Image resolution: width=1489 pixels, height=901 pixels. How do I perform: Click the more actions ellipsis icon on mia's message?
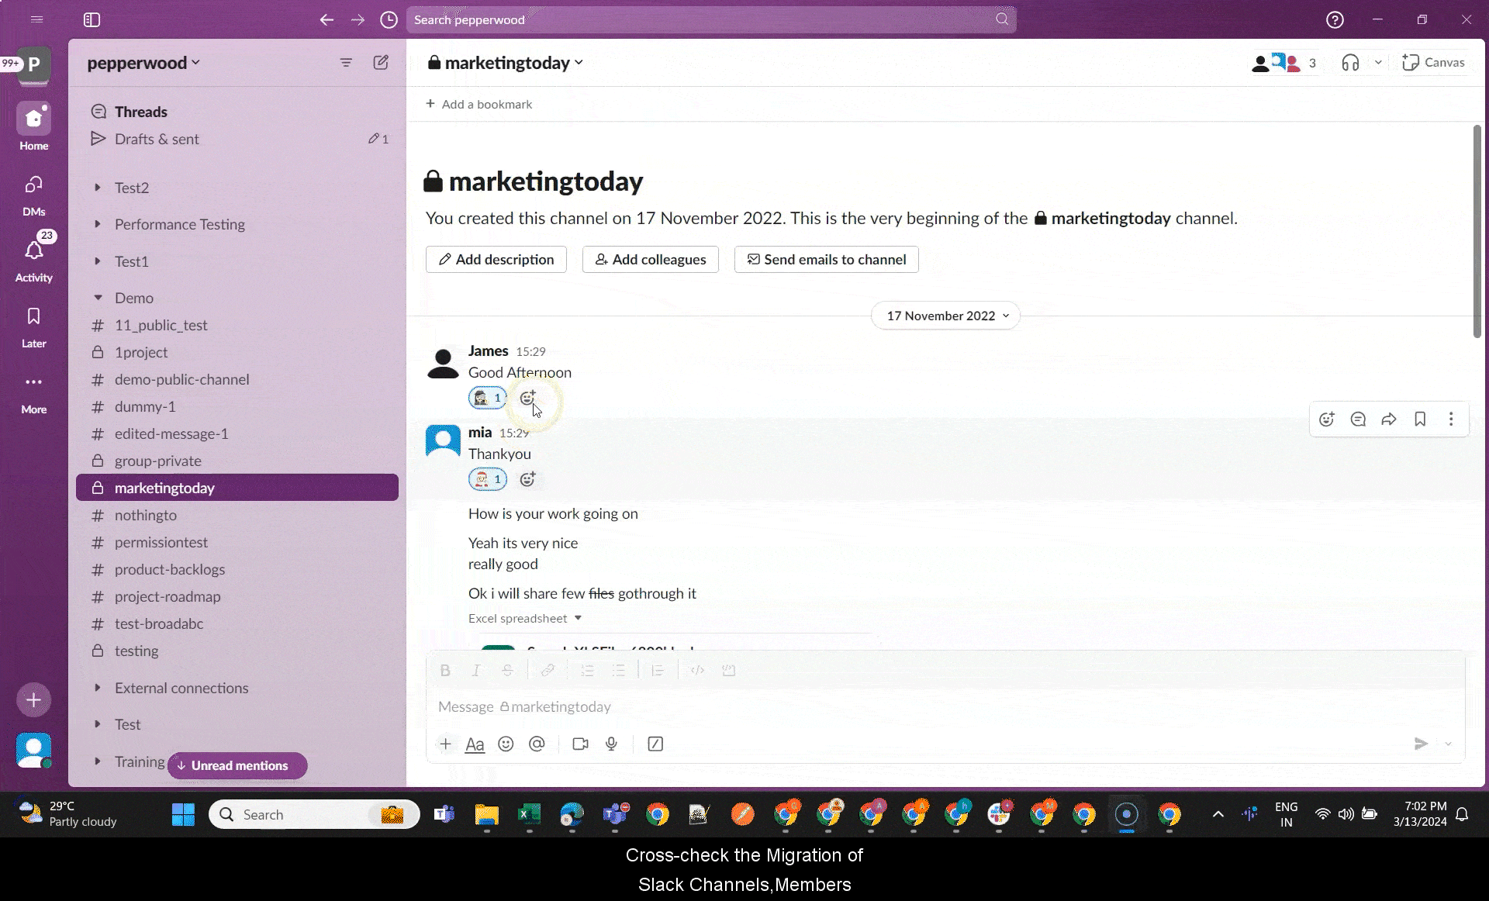1452,419
